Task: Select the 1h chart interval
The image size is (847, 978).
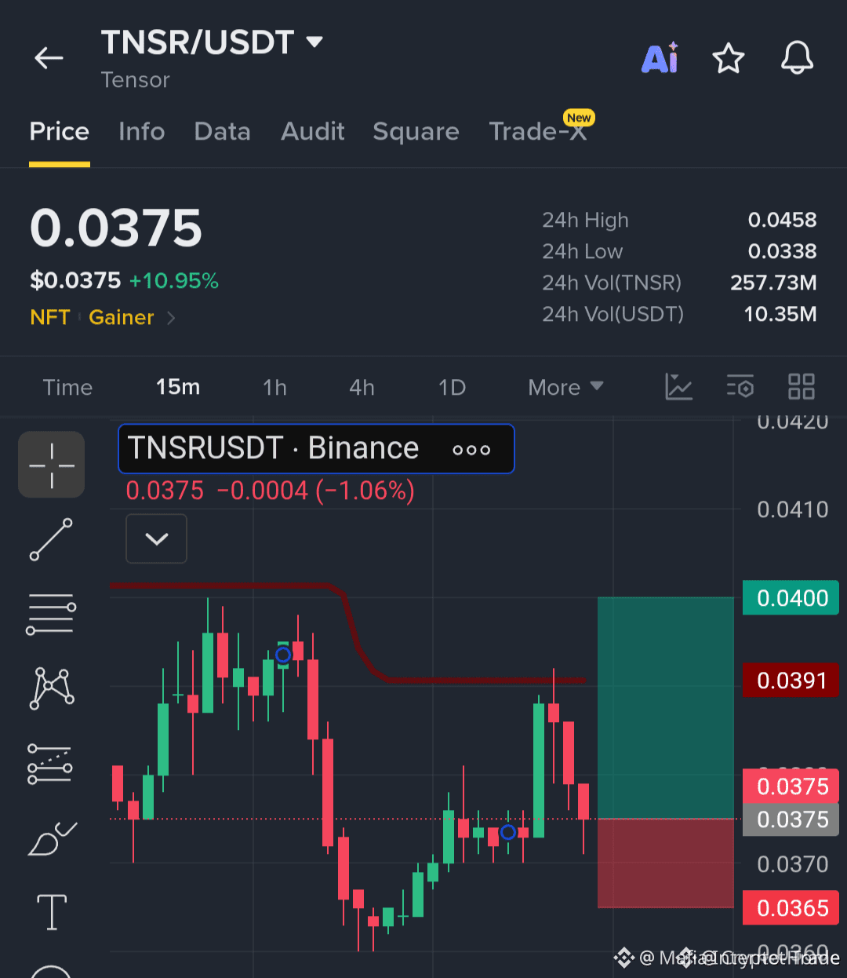Action: pos(274,387)
